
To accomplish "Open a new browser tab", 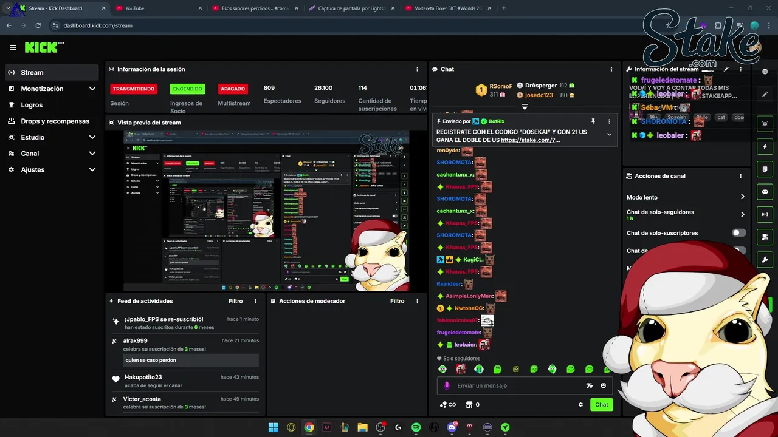I will [504, 8].
